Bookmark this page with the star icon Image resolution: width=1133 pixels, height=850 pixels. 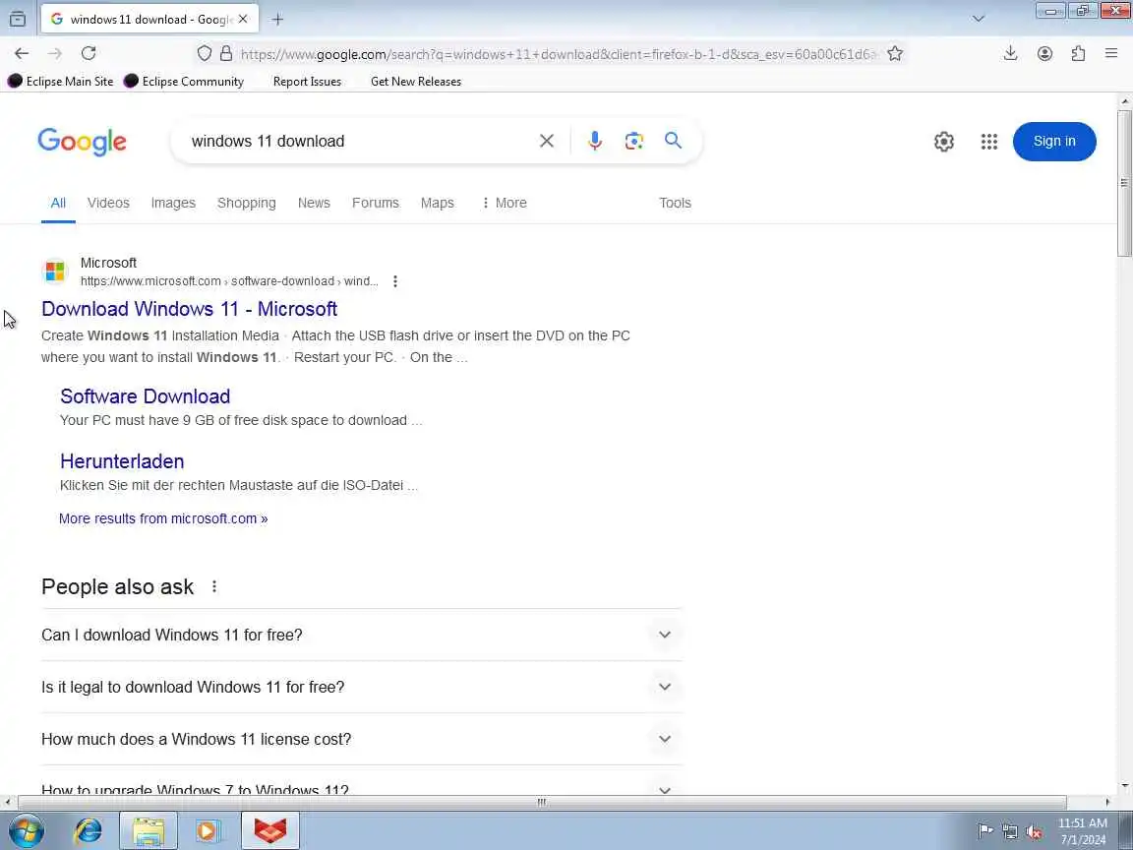tap(895, 53)
